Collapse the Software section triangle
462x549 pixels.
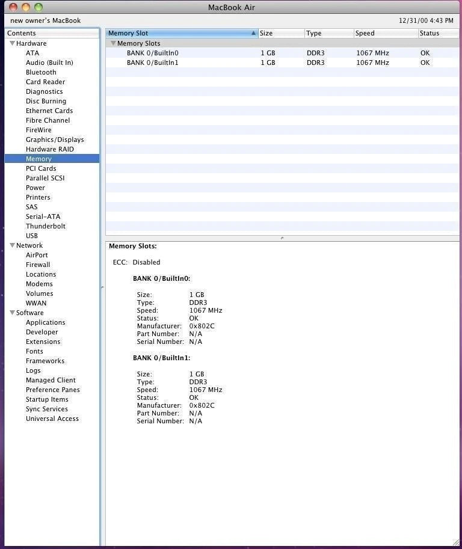point(12,313)
